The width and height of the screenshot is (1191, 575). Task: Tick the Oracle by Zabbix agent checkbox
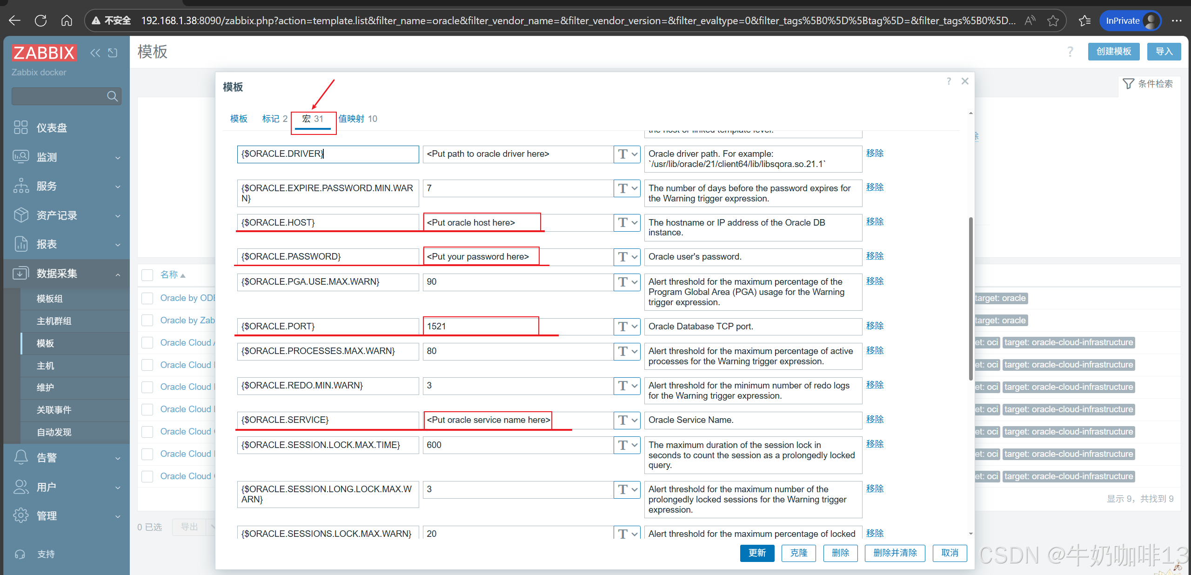click(x=147, y=321)
